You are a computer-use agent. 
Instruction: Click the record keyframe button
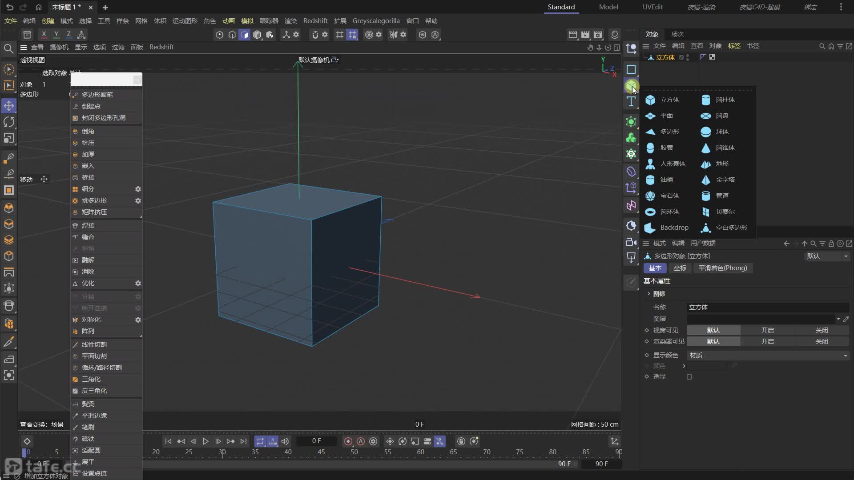(x=348, y=441)
